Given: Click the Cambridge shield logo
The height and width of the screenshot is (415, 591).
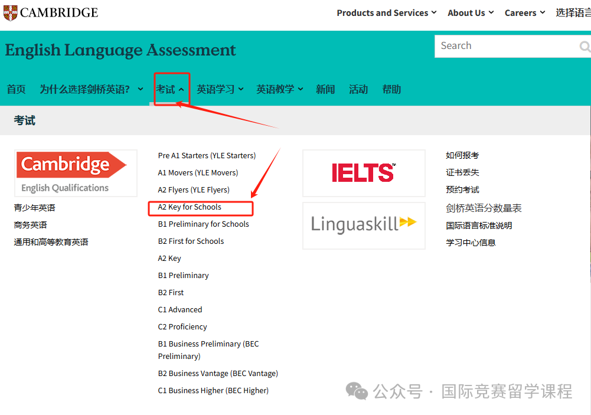Looking at the screenshot, I should (x=10, y=13).
